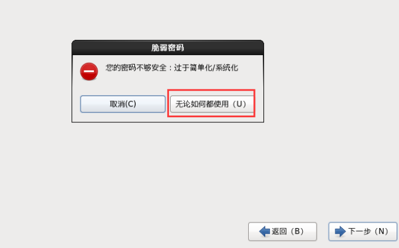399x248 pixels.
Task: Click the red minus symbol in dialog
Action: point(89,71)
